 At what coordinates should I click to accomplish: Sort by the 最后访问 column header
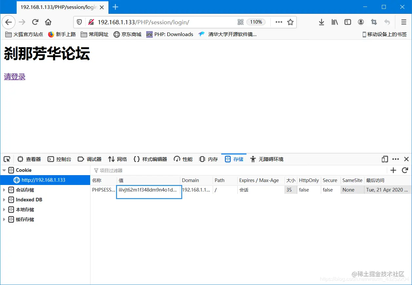click(388, 180)
